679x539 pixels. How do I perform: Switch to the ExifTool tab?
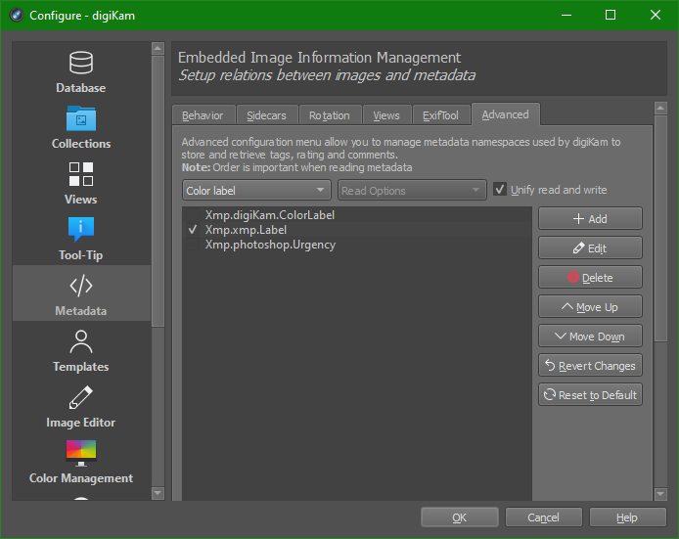440,115
